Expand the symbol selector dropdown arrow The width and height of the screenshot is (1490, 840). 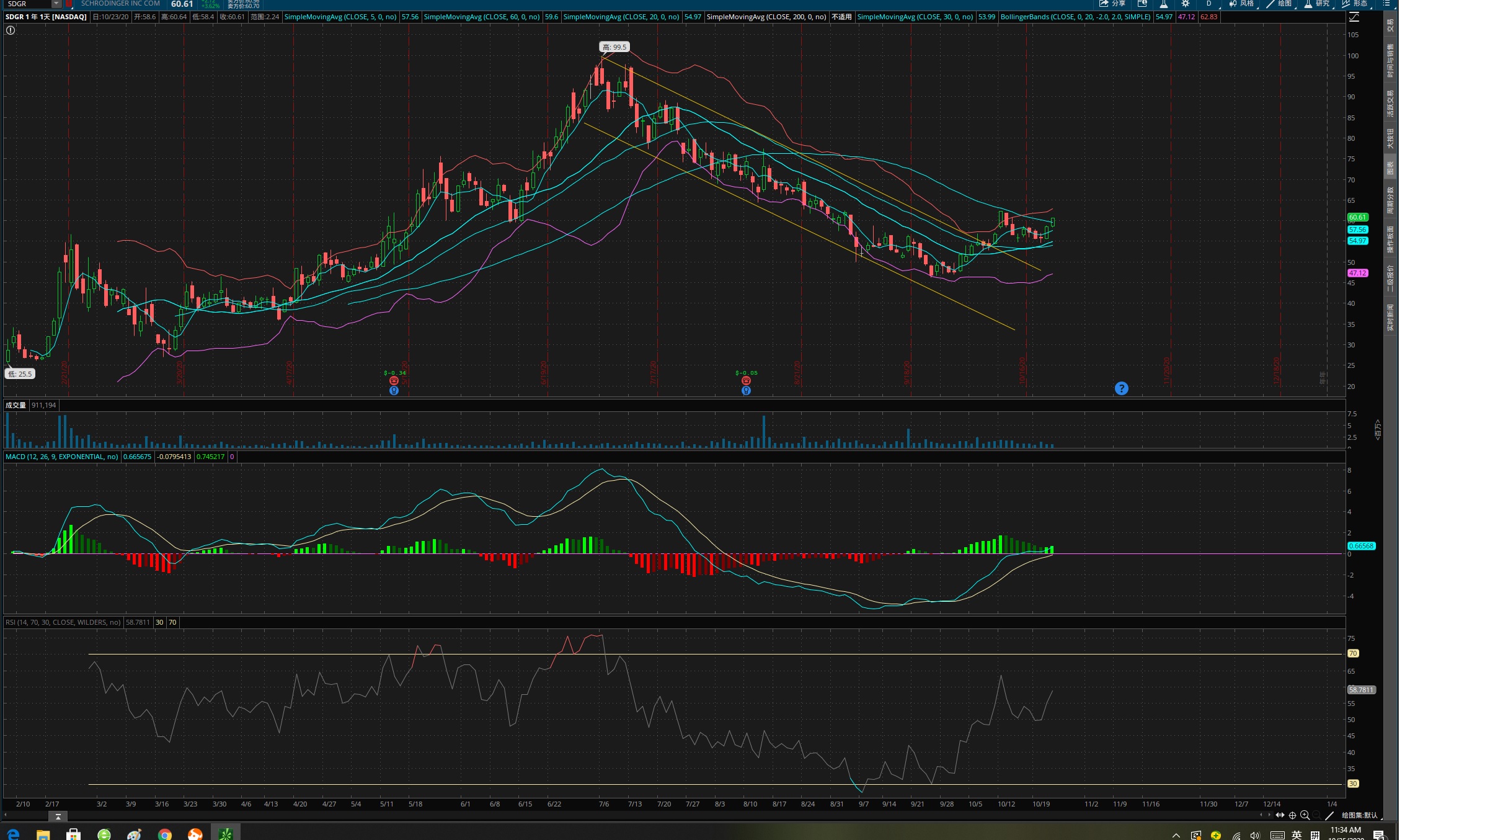[56, 4]
